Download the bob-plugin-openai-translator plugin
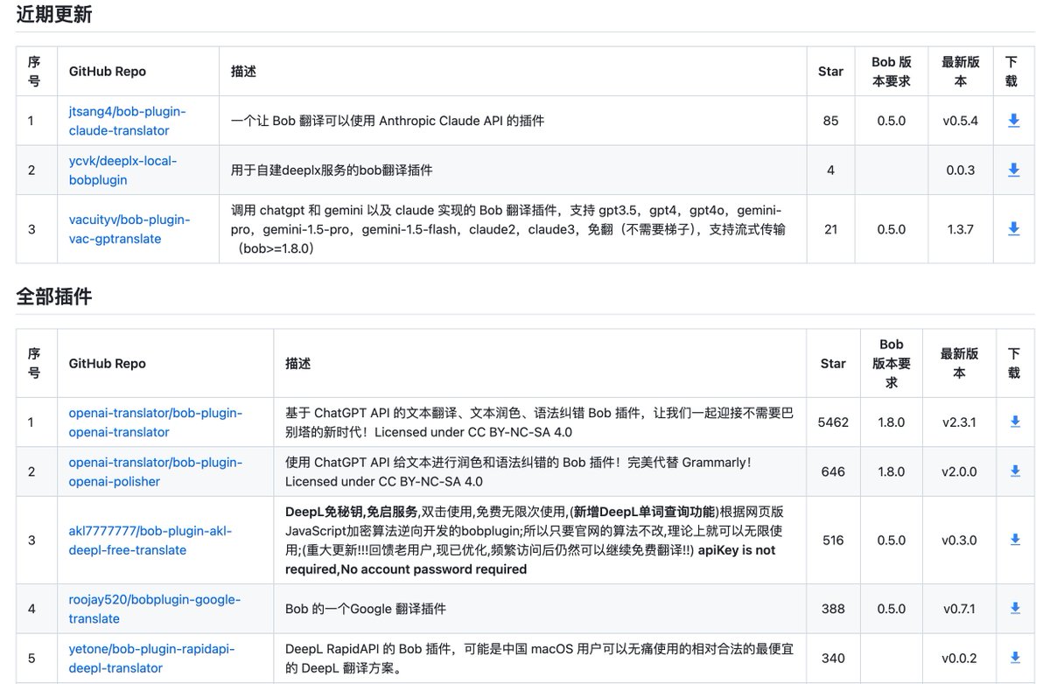This screenshot has height=684, width=1050. (1015, 422)
